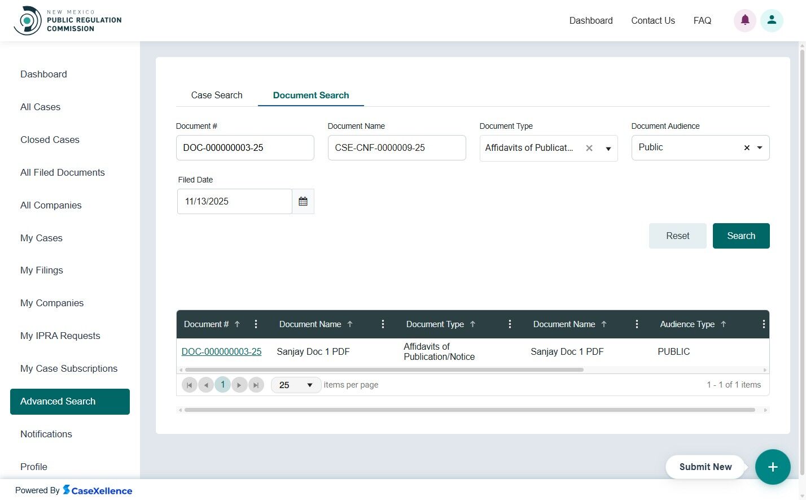Screen dimensions: 806x500
Task: Open document DOC-000000003-25 link
Action: coord(221,351)
